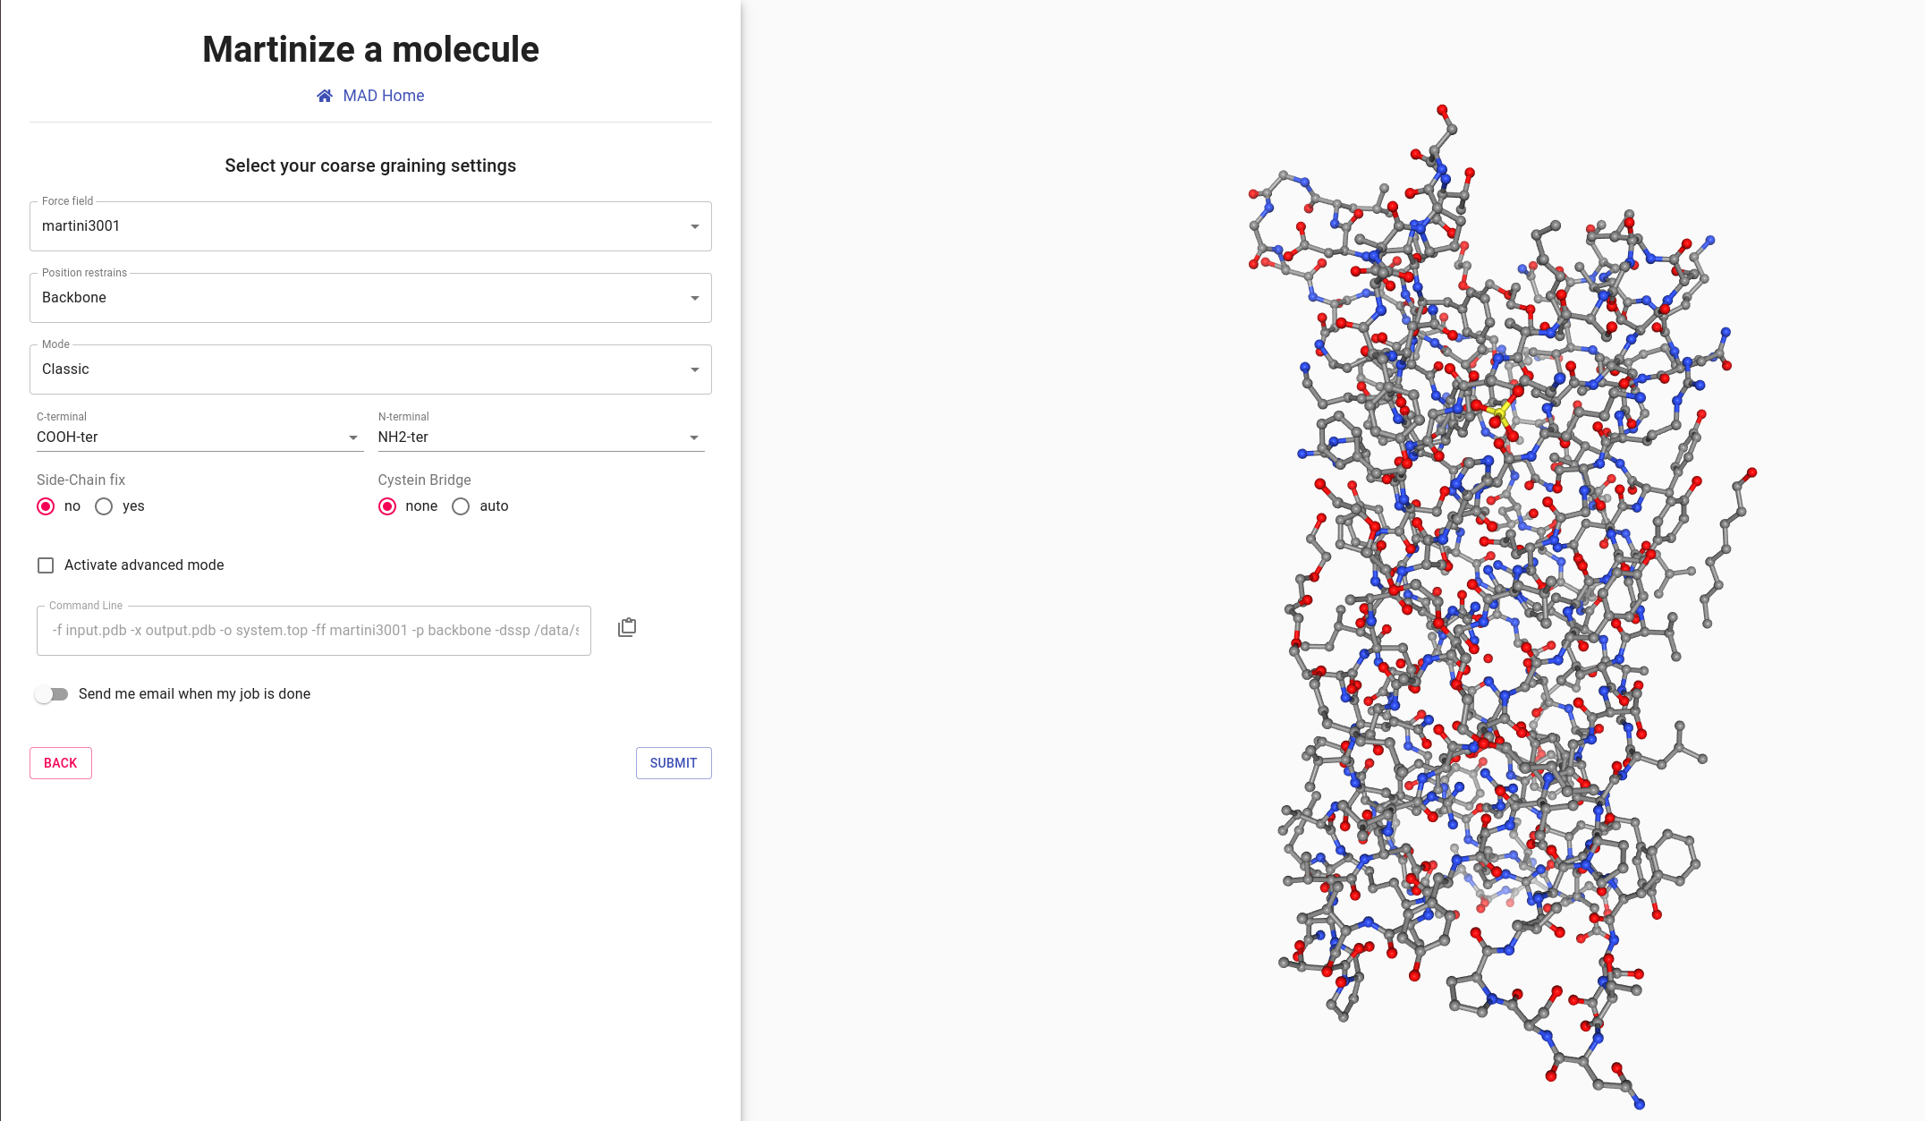Image resolution: width=1925 pixels, height=1121 pixels.
Task: Toggle email notification when job is done
Action: [51, 694]
